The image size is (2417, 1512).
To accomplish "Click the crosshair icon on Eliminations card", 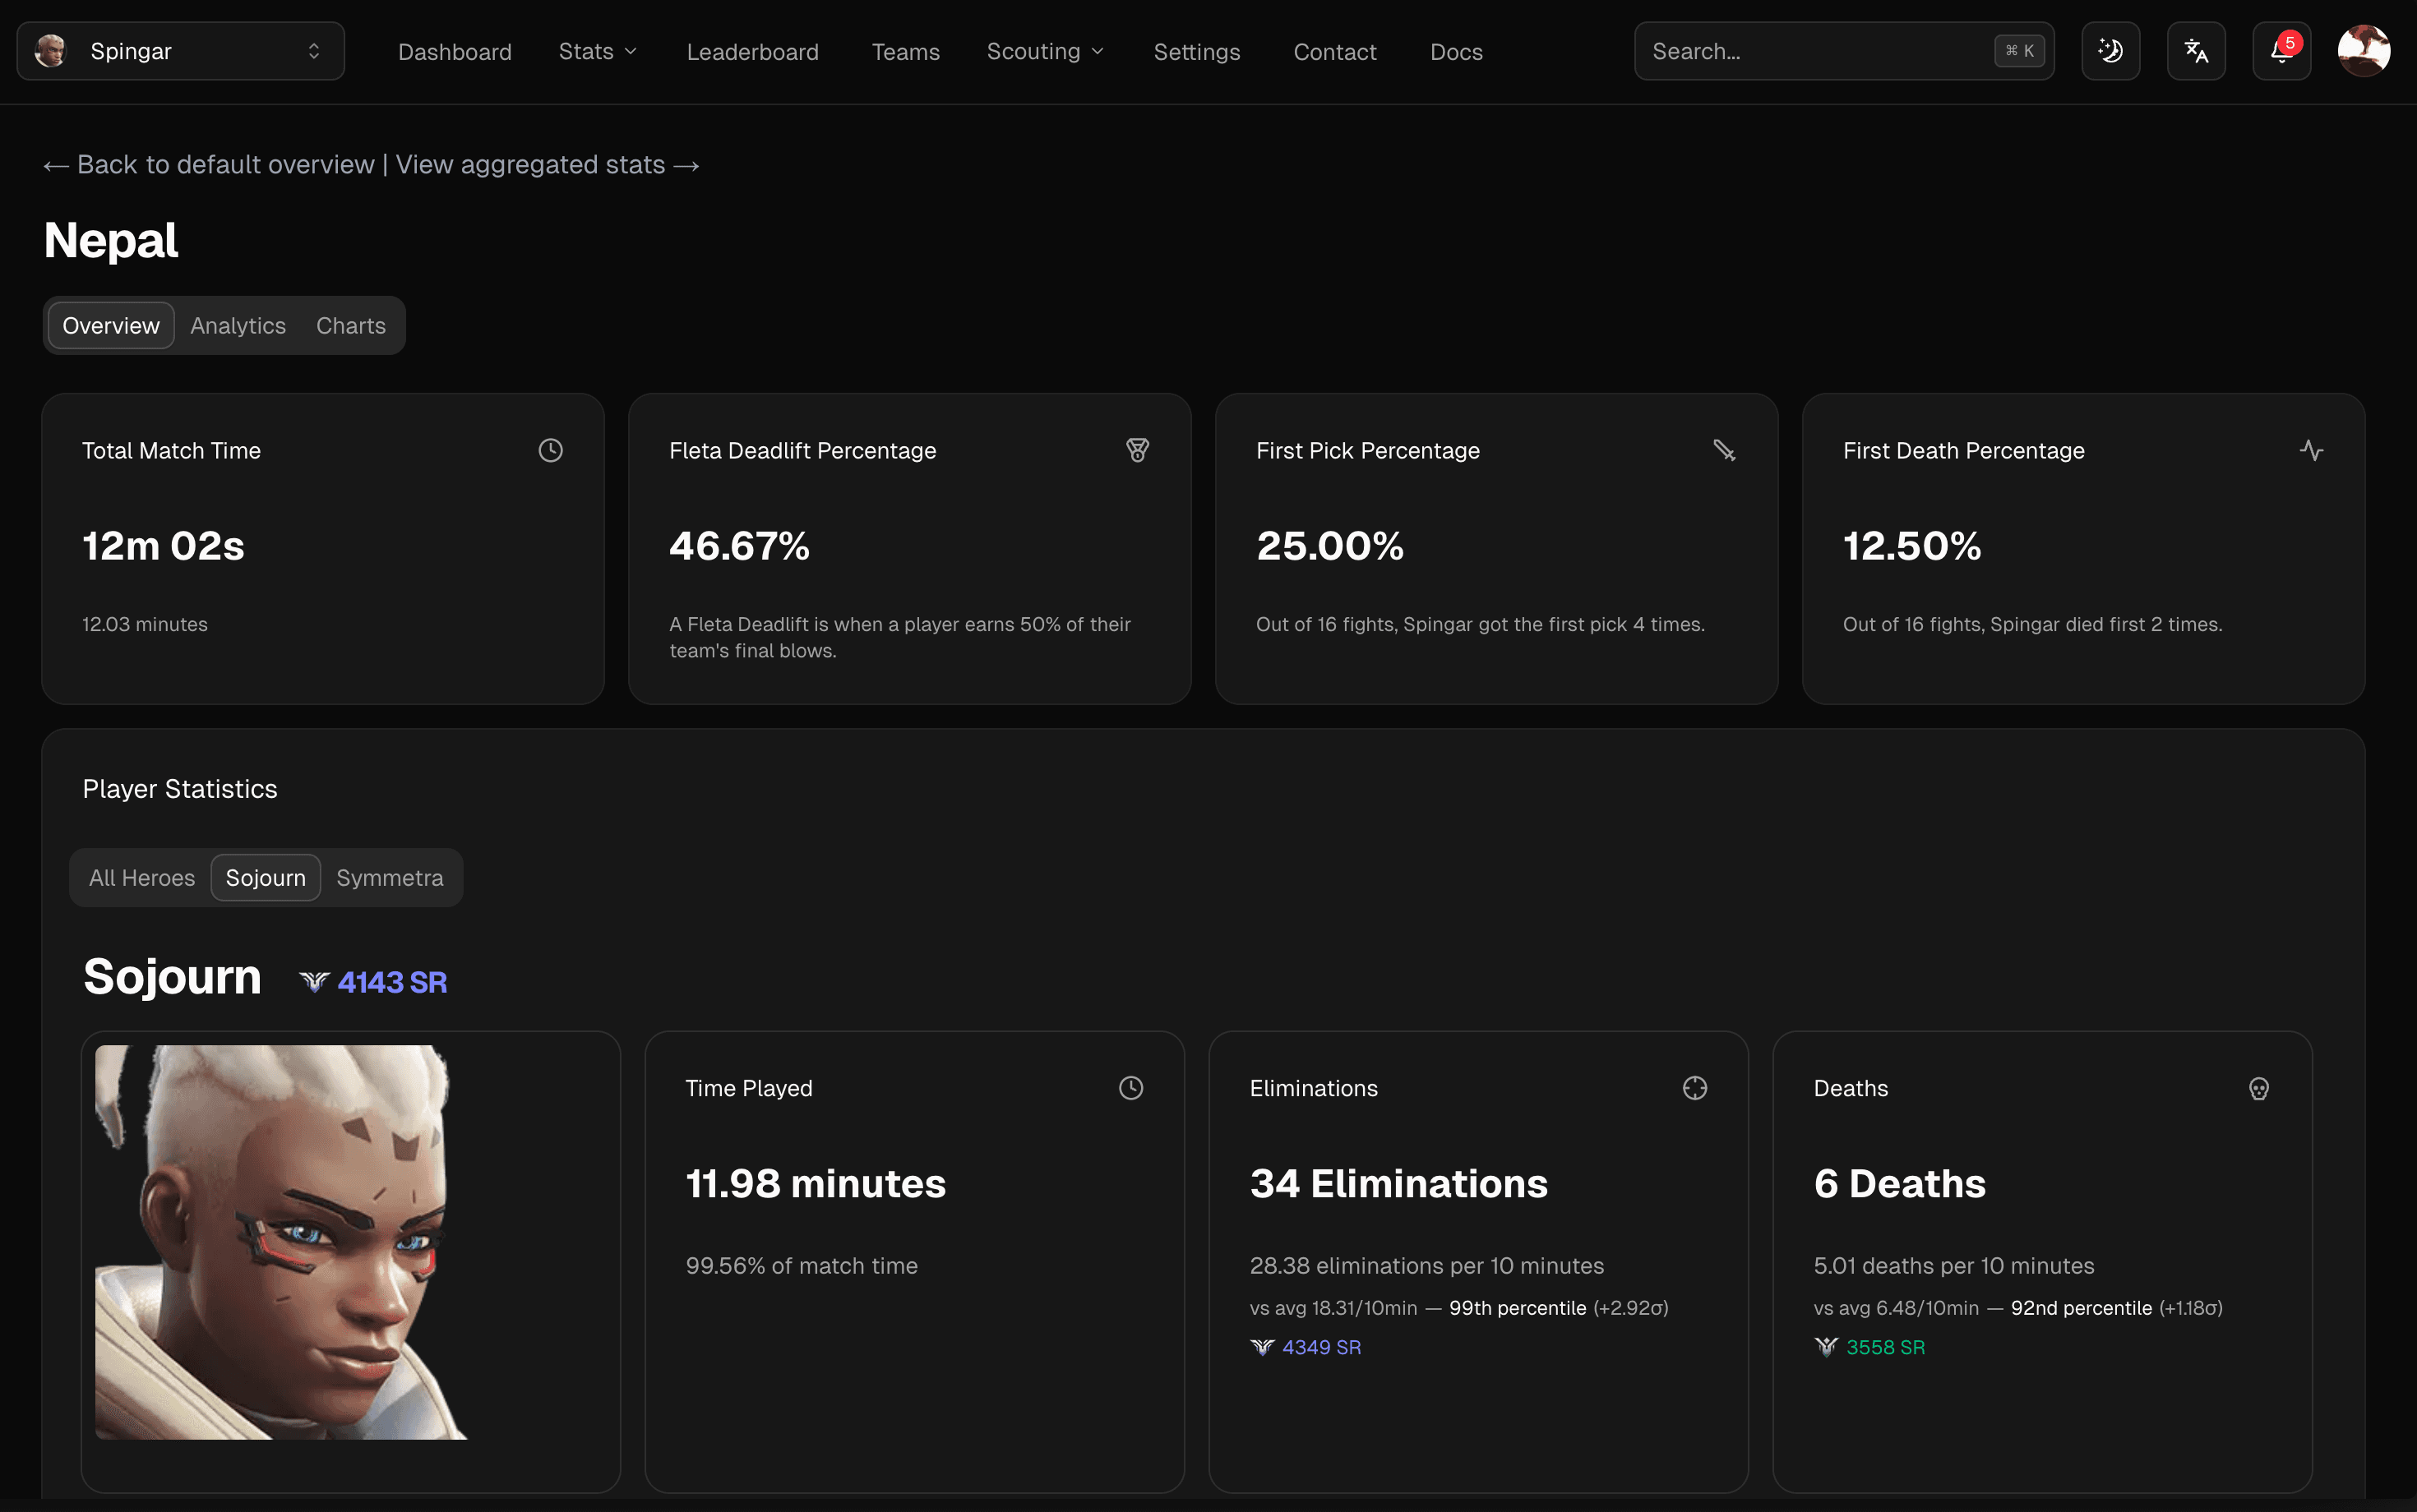I will click(x=1693, y=1088).
